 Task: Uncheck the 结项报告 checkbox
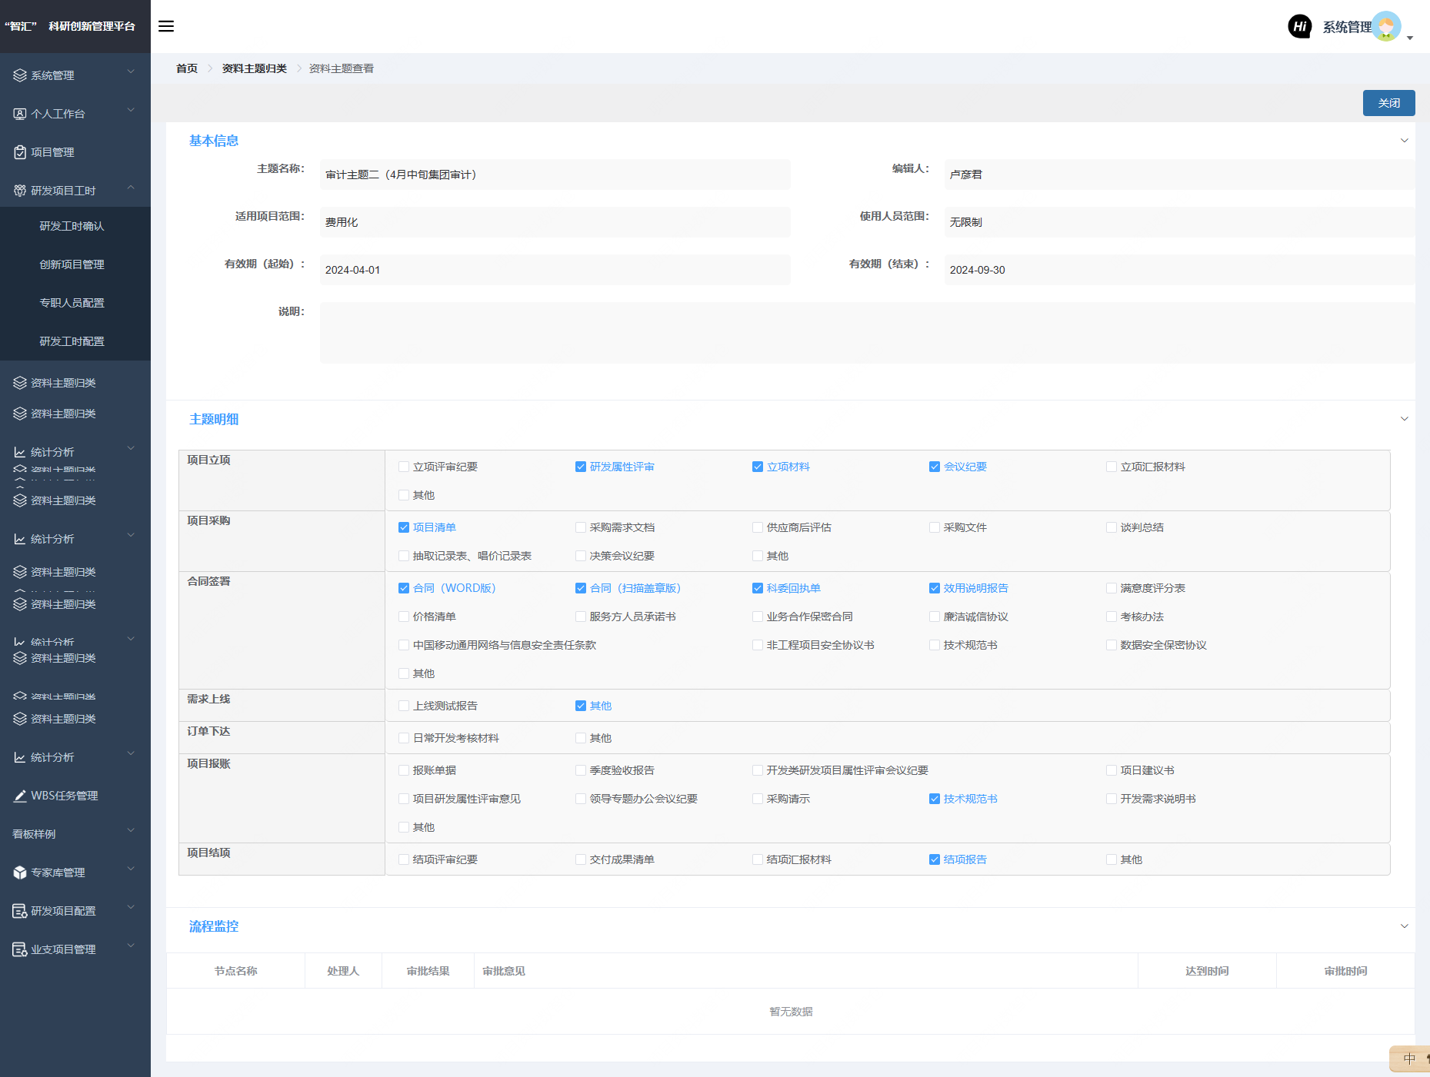[935, 859]
